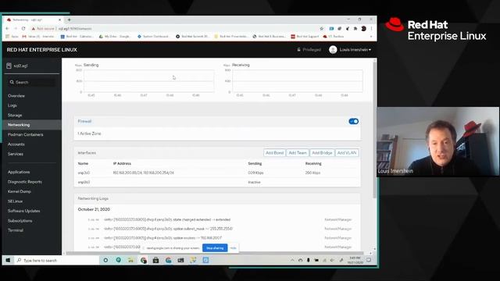Open the Windows Start menu

8,260
